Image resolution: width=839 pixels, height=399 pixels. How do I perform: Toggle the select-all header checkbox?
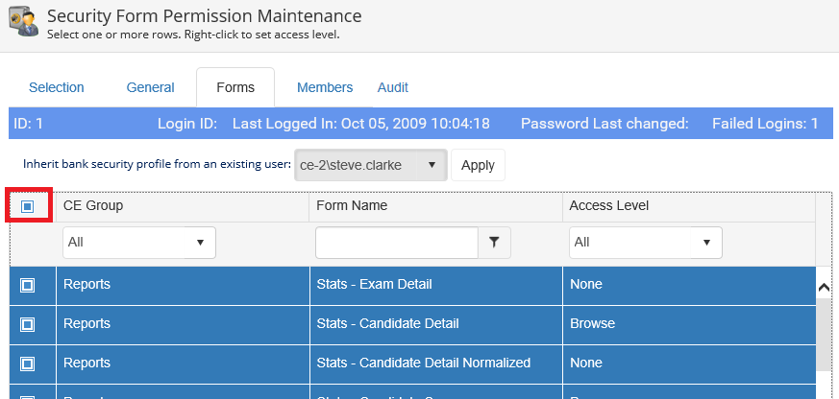[x=28, y=206]
